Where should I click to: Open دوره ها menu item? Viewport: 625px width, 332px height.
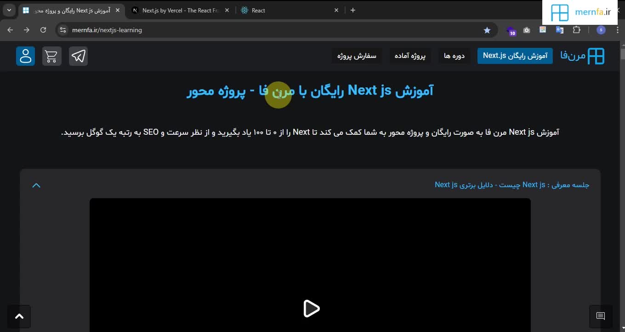454,56
